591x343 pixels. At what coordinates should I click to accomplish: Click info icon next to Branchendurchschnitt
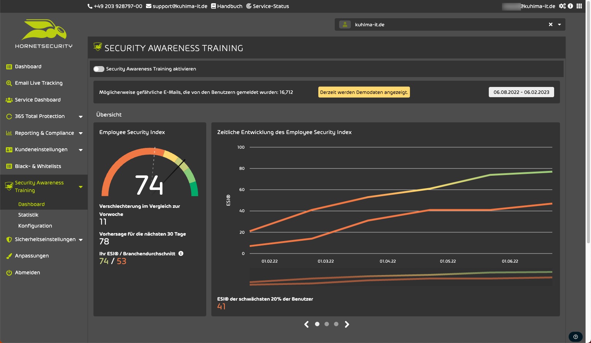coord(181,254)
